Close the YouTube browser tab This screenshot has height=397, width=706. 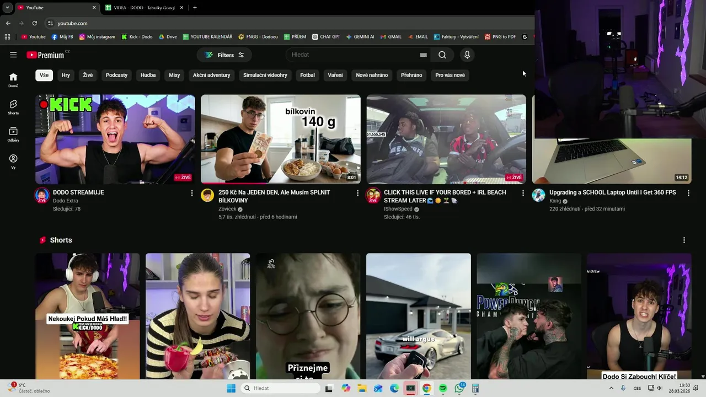(94, 8)
